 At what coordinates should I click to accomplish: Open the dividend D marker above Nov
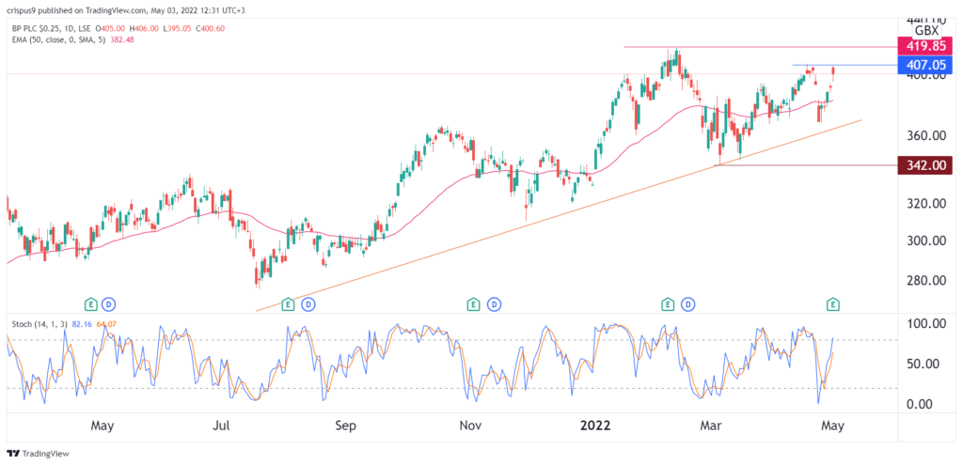coord(493,303)
